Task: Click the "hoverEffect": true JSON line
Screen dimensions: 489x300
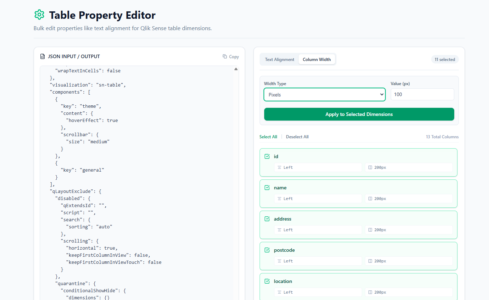Action: click(92, 121)
